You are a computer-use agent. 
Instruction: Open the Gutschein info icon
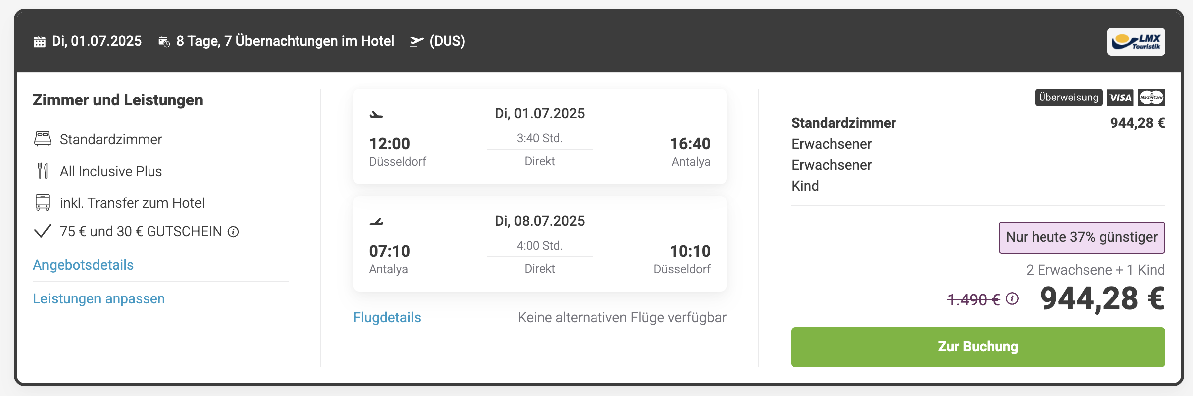coord(233,232)
